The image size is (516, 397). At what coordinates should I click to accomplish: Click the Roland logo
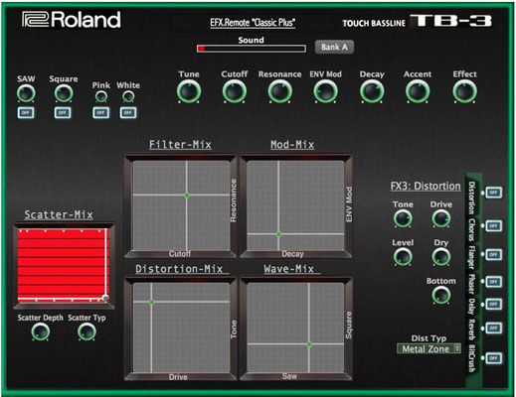pos(72,20)
